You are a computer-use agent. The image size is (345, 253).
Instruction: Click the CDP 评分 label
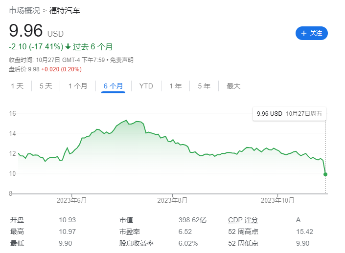pos(243,220)
